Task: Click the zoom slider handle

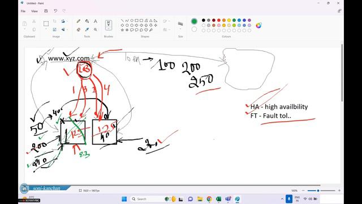Action: click(x=318, y=190)
